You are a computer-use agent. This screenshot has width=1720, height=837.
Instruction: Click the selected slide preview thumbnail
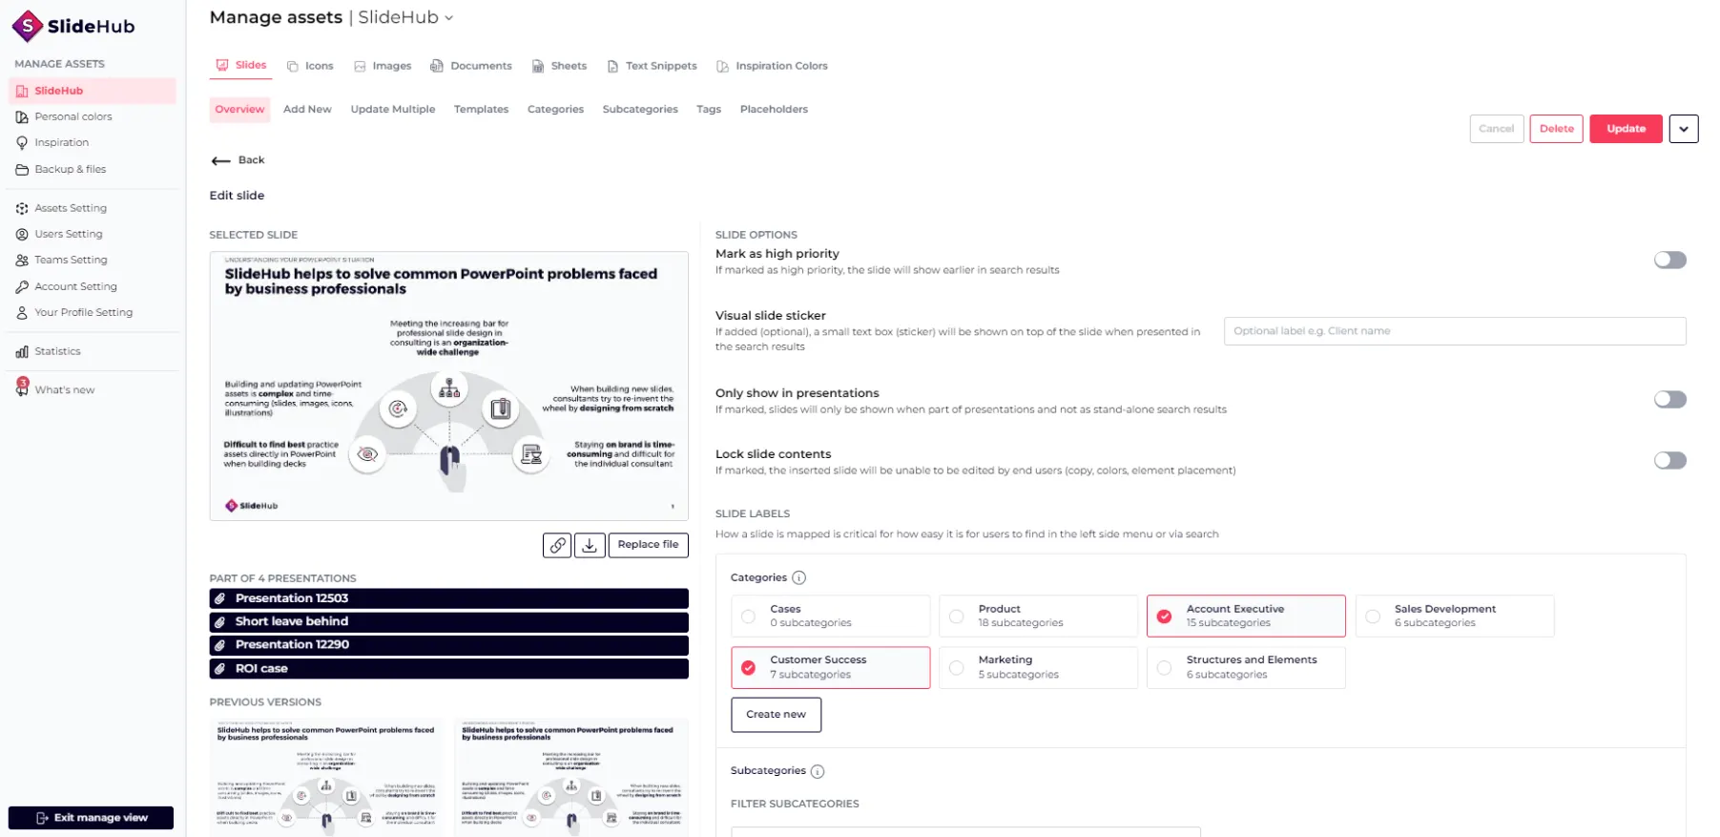pyautogui.click(x=448, y=386)
